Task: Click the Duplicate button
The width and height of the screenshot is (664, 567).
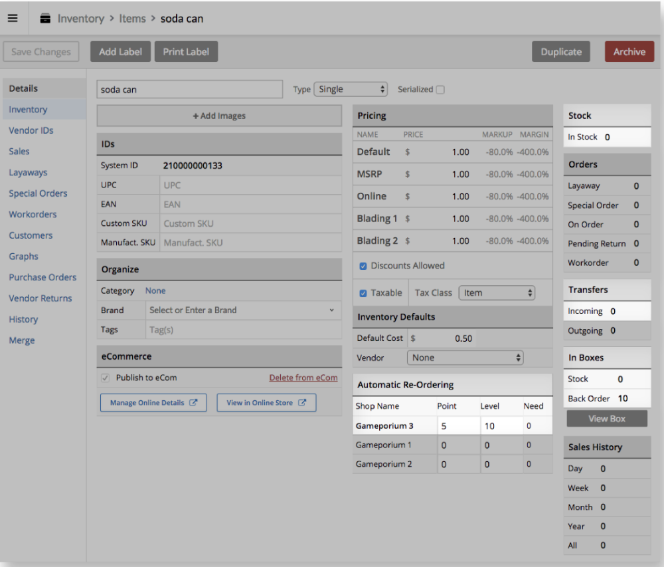Action: [561, 52]
